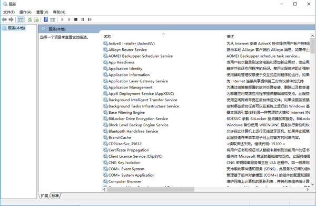Click the gear icon beside AllJoyn Router Service
The image size is (316, 206).
pos(105,50)
